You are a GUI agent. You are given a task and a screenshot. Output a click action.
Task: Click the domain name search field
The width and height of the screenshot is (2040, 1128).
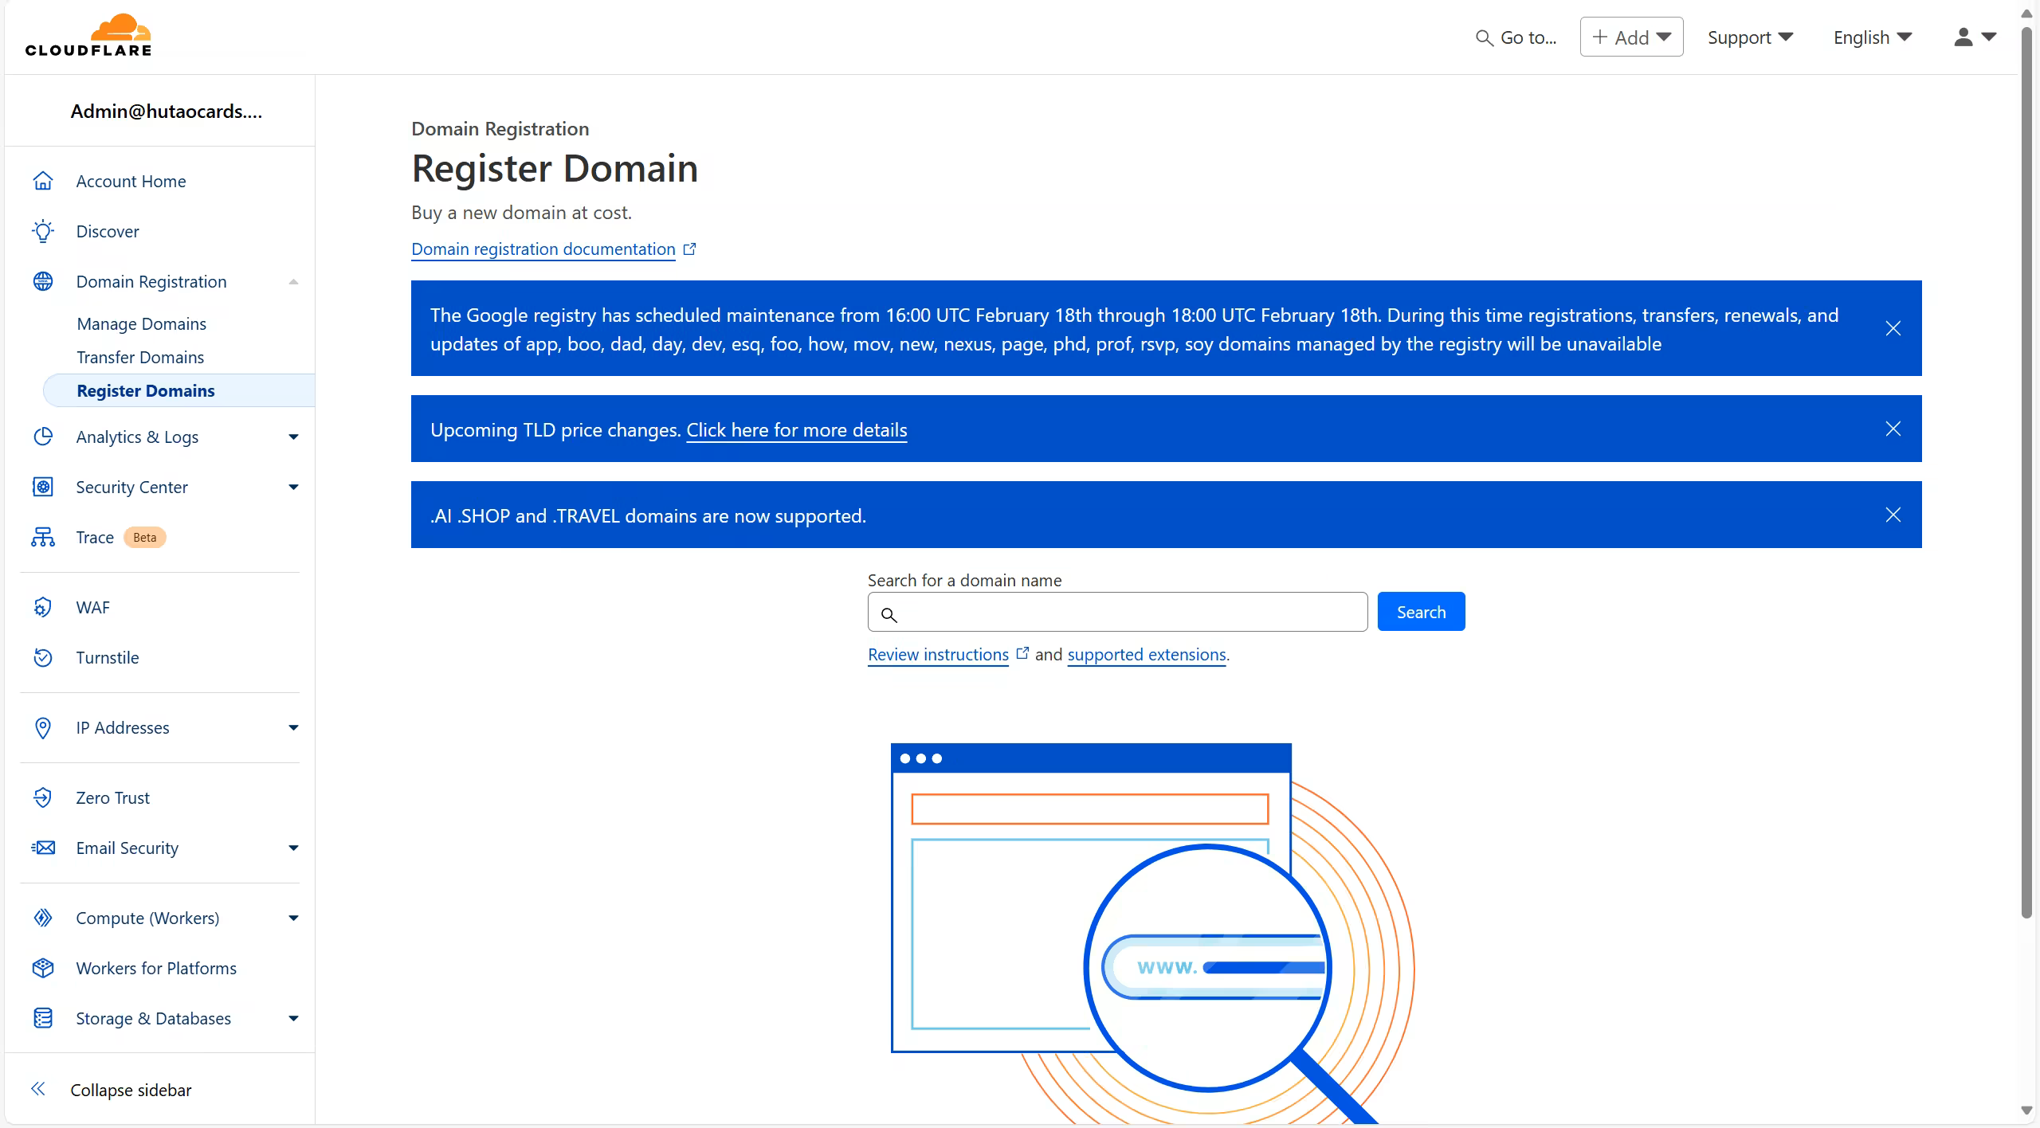tap(1132, 612)
